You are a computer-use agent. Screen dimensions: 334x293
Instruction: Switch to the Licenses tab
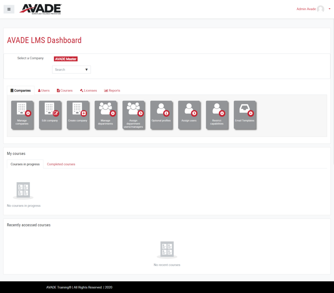click(x=88, y=90)
